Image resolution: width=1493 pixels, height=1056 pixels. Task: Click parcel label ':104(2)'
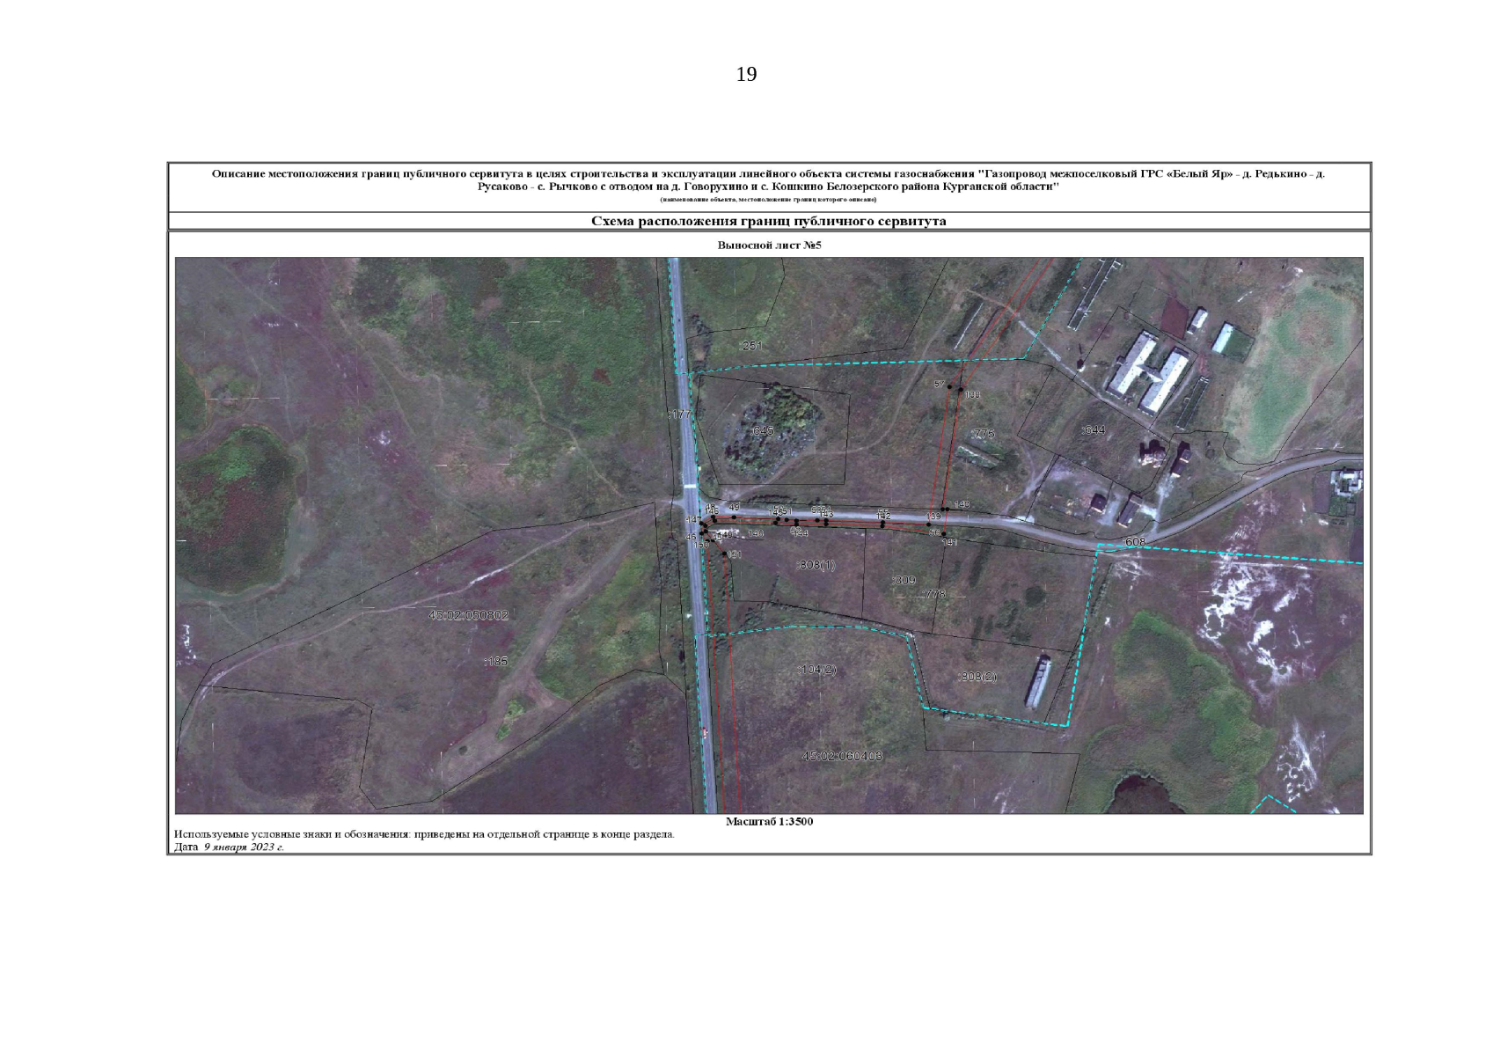816,670
